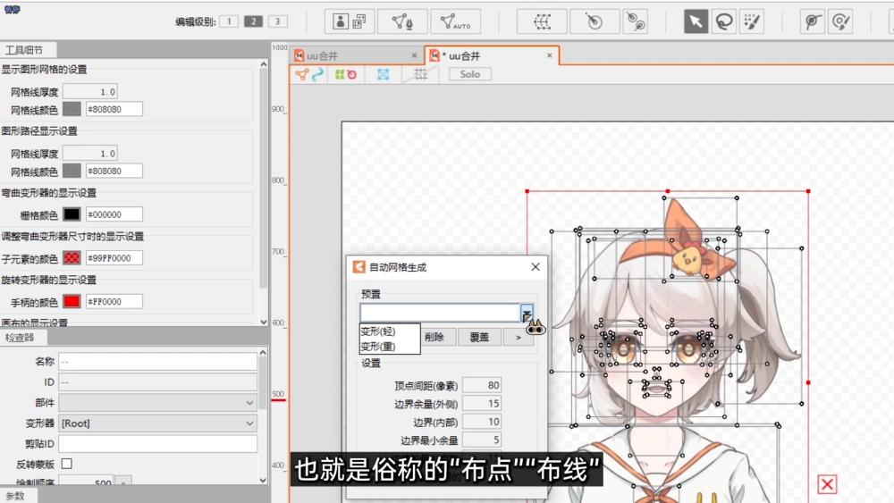Click the AUTO mesh generation icon
894x503 pixels.
point(456,21)
